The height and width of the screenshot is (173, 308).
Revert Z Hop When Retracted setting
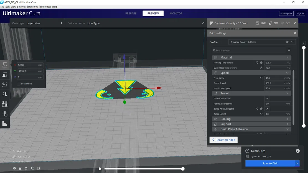257,109
